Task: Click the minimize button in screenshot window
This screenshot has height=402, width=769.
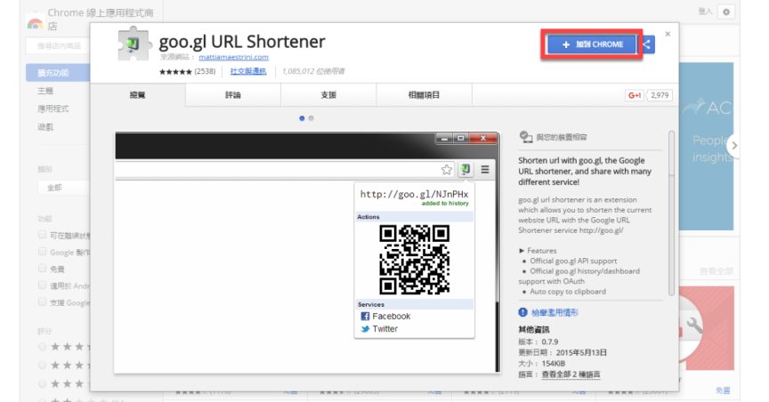Action: [x=444, y=139]
